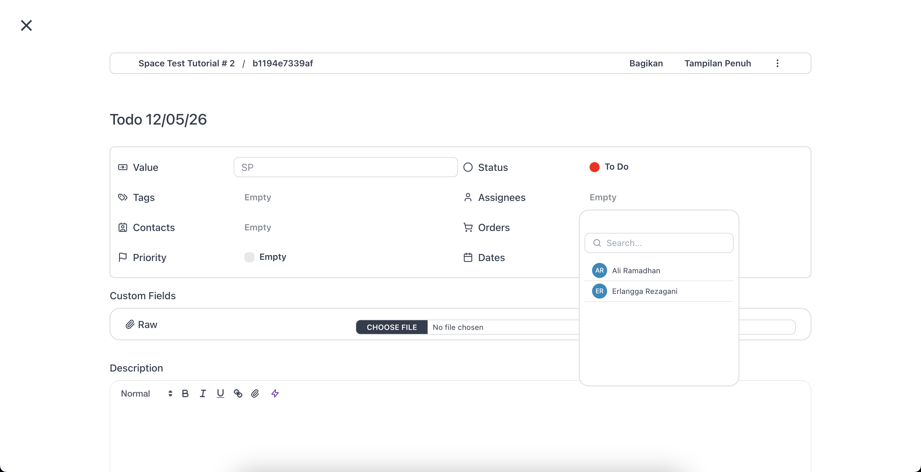Attach a file in description toolbar

(255, 393)
